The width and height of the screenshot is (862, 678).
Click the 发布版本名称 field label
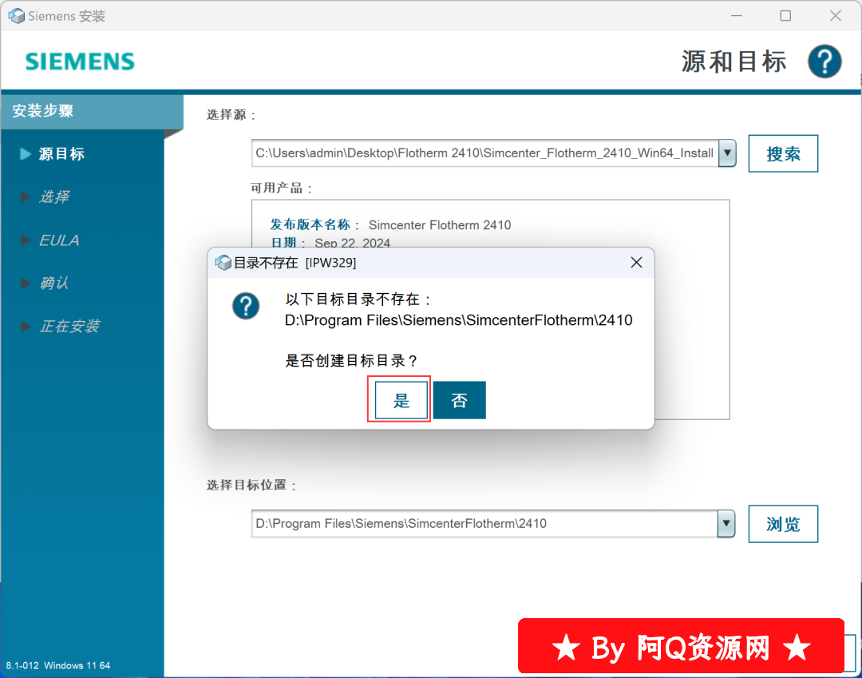click(314, 225)
